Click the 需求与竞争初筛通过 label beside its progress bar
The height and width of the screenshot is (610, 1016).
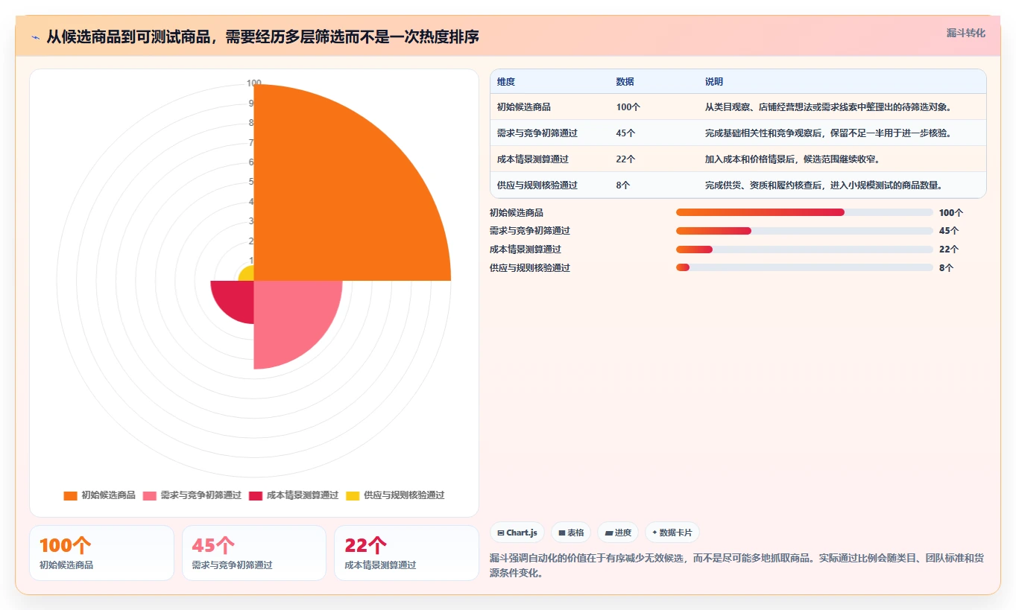pyautogui.click(x=530, y=231)
